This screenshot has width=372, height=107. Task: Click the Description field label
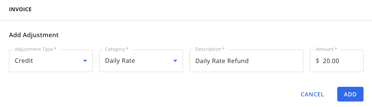(210, 49)
